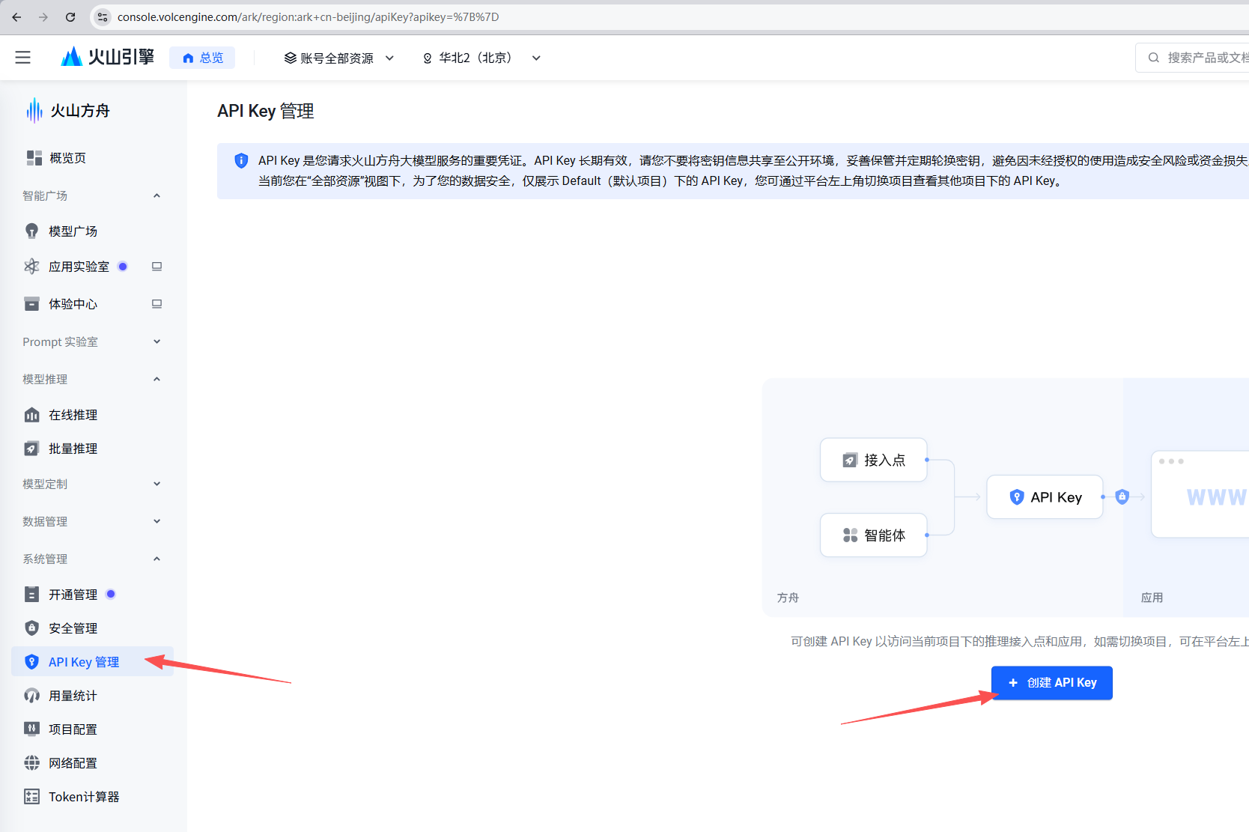The image size is (1249, 832).
Task: Click the 火山引擎 logo
Action: (107, 57)
